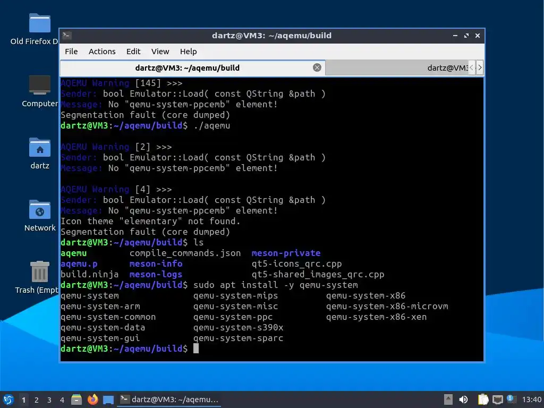
Task: Open the update notifier tray icon
Action: 511,399
